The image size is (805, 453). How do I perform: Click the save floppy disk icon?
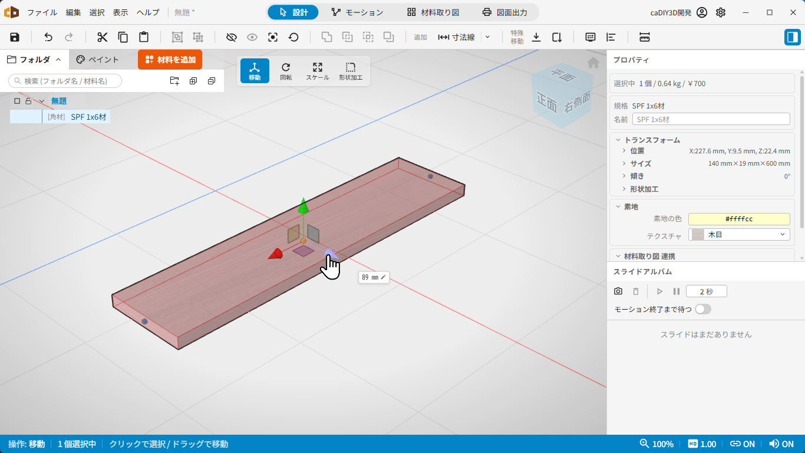(x=15, y=37)
